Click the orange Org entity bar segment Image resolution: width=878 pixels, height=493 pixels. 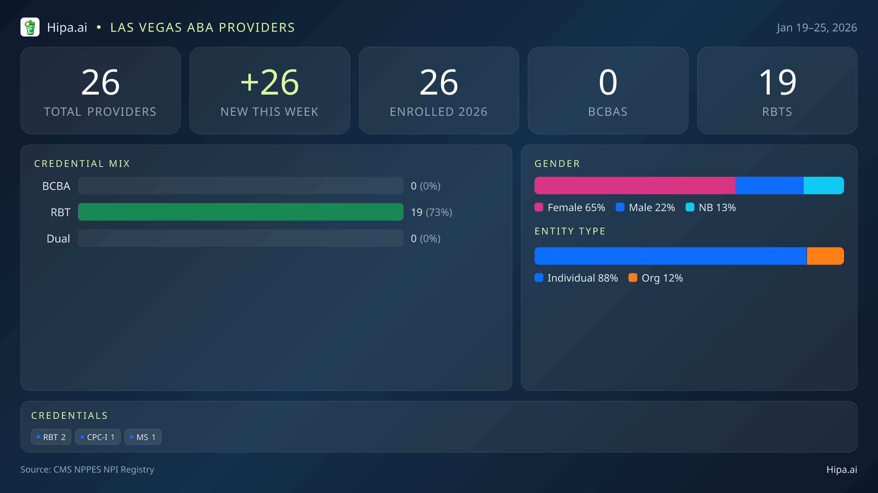coord(825,256)
